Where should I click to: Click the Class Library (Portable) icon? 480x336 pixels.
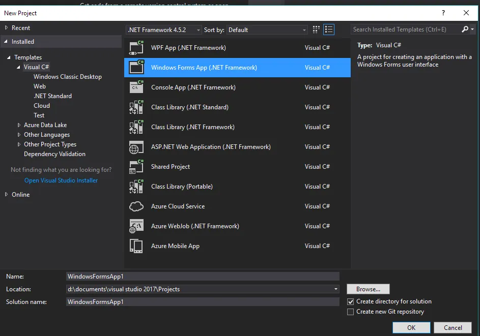(136, 187)
